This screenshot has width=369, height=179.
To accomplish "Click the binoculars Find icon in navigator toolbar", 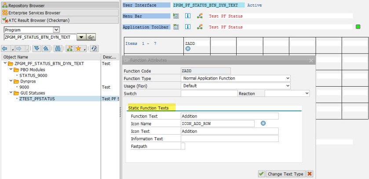I will (57, 48).
